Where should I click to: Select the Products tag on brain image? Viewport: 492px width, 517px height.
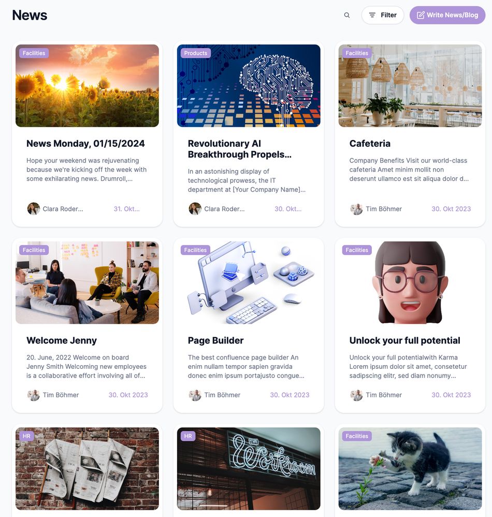pos(195,53)
